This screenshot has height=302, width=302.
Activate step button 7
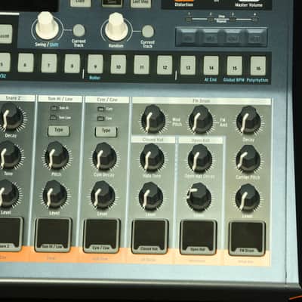(49, 63)
